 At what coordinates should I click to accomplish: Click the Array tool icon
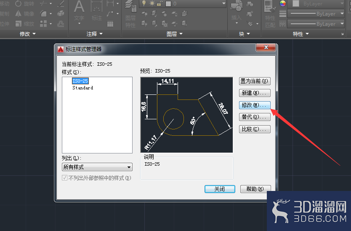pyautogui.click(x=43, y=24)
